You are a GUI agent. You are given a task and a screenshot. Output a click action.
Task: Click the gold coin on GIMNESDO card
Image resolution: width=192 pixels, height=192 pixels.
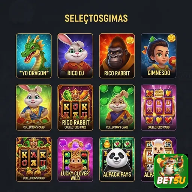click(x=171, y=38)
